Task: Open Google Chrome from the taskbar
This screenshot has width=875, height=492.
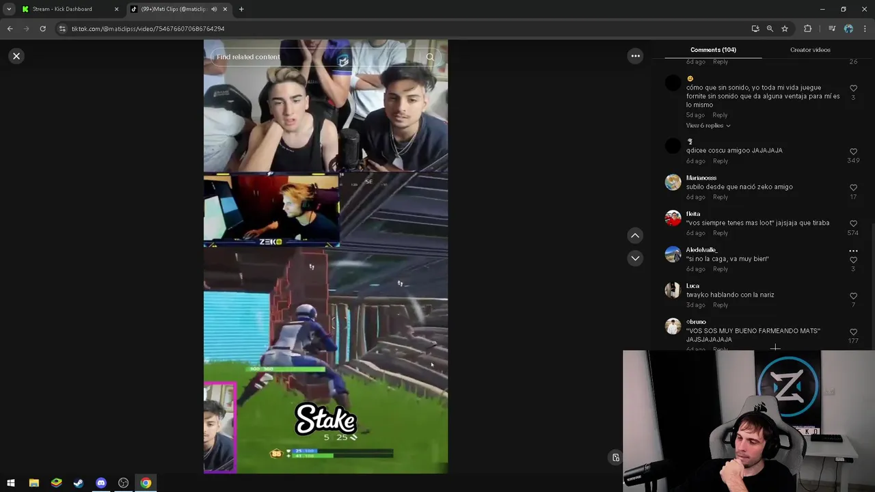Action: (x=146, y=483)
